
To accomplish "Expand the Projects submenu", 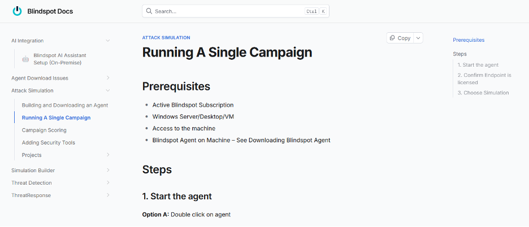I will click(x=108, y=155).
